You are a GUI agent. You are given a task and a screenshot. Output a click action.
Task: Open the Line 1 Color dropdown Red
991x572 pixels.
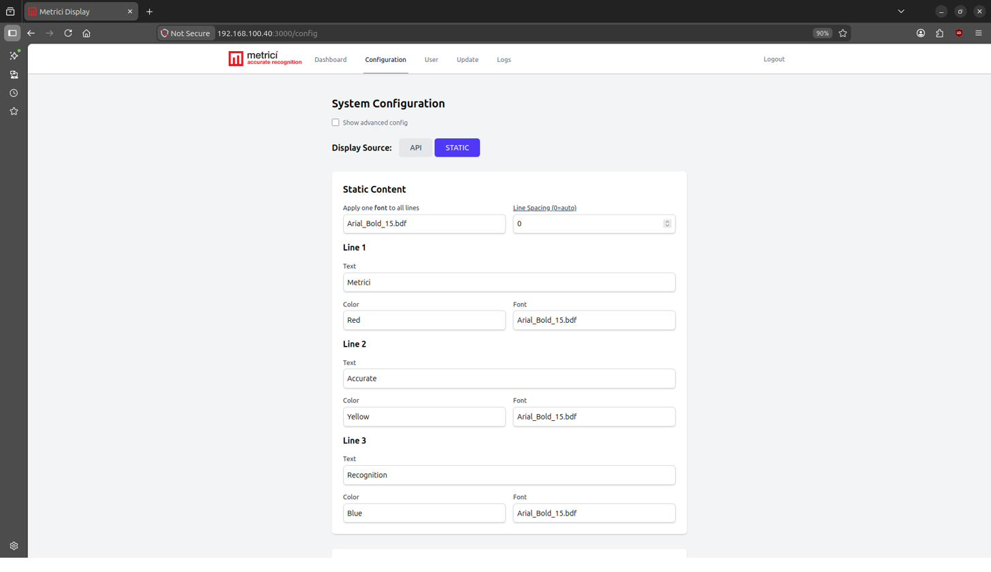(x=424, y=321)
